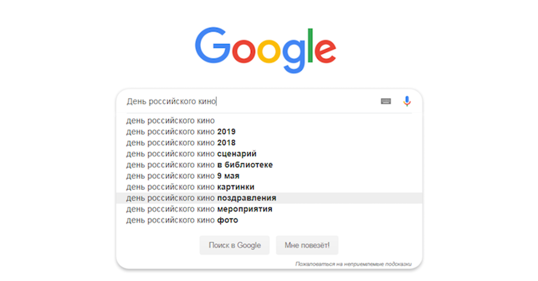Click highlighted suggestion "поздравления"
Image resolution: width=538 pixels, height=281 pixels.
(201, 198)
